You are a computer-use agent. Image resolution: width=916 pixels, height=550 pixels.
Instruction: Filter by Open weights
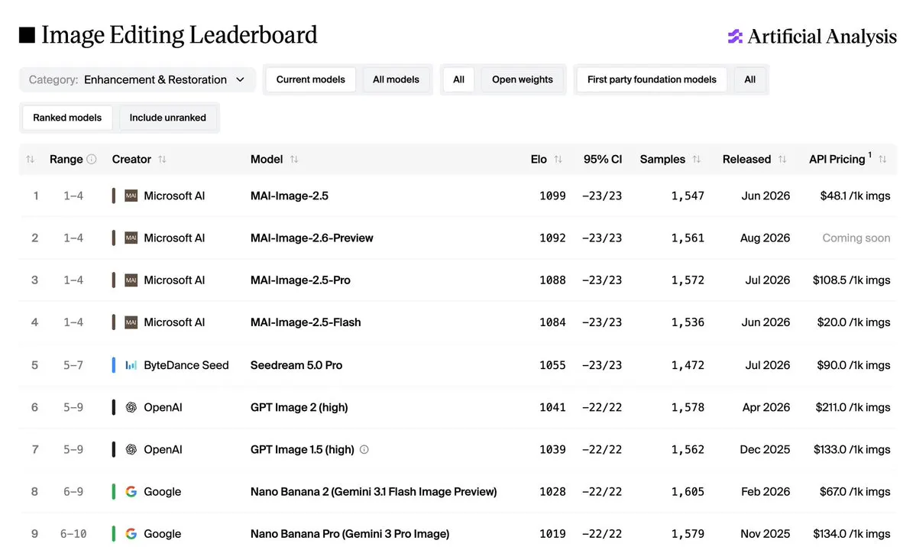coord(523,79)
